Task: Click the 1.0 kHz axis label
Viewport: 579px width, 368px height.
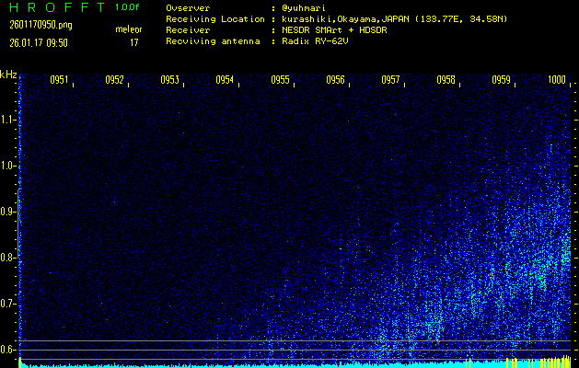Action: (8, 166)
